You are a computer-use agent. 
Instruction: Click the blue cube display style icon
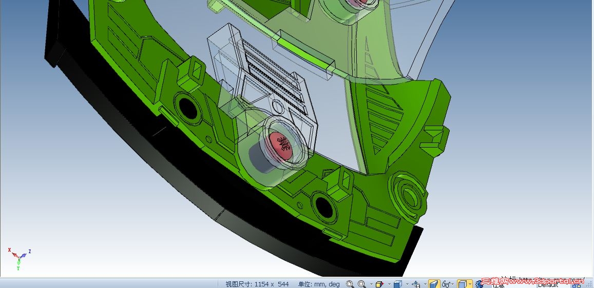coord(398,284)
